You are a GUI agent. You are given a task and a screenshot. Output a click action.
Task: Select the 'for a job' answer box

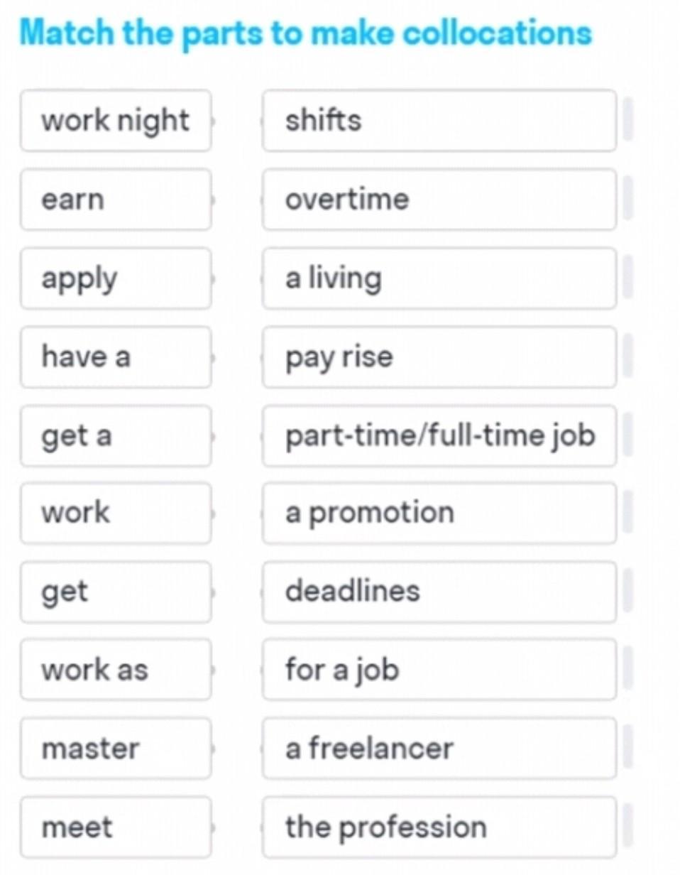439,670
